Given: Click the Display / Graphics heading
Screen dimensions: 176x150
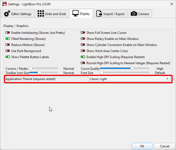Looking at the screenshot, I should click(x=16, y=26).
